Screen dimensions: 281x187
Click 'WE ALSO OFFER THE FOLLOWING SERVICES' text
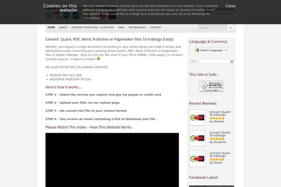click(76, 67)
